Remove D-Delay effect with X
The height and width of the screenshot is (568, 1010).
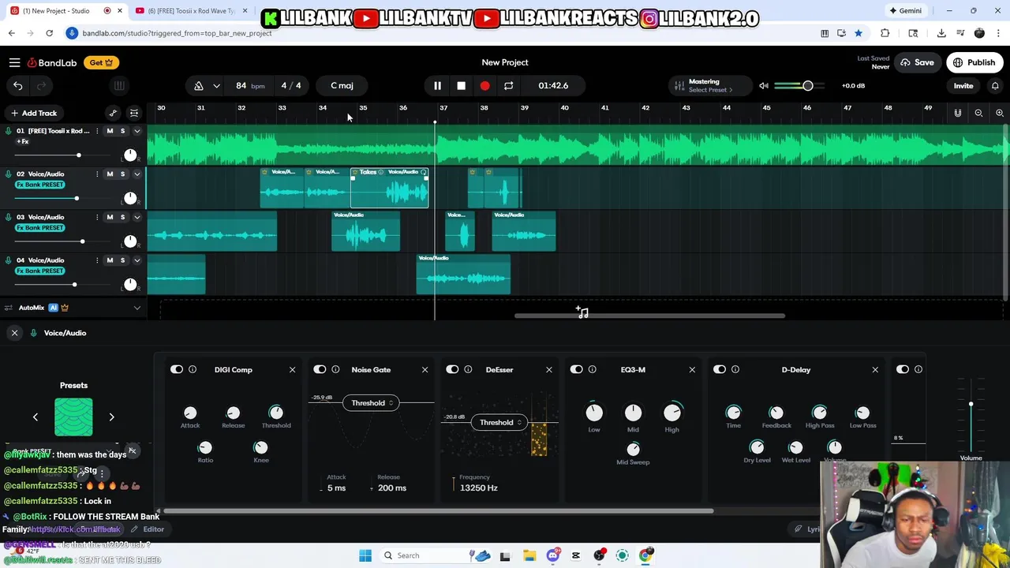(875, 369)
